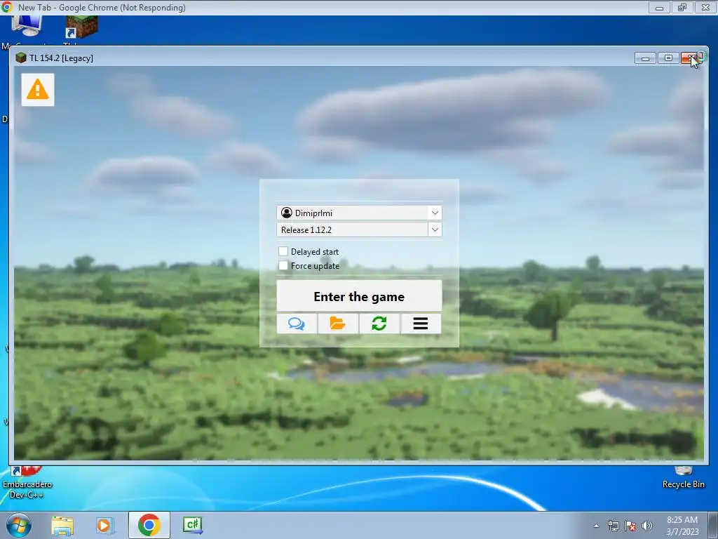Expand the Release 1.12.2 version dropdown arrow

(x=435, y=229)
